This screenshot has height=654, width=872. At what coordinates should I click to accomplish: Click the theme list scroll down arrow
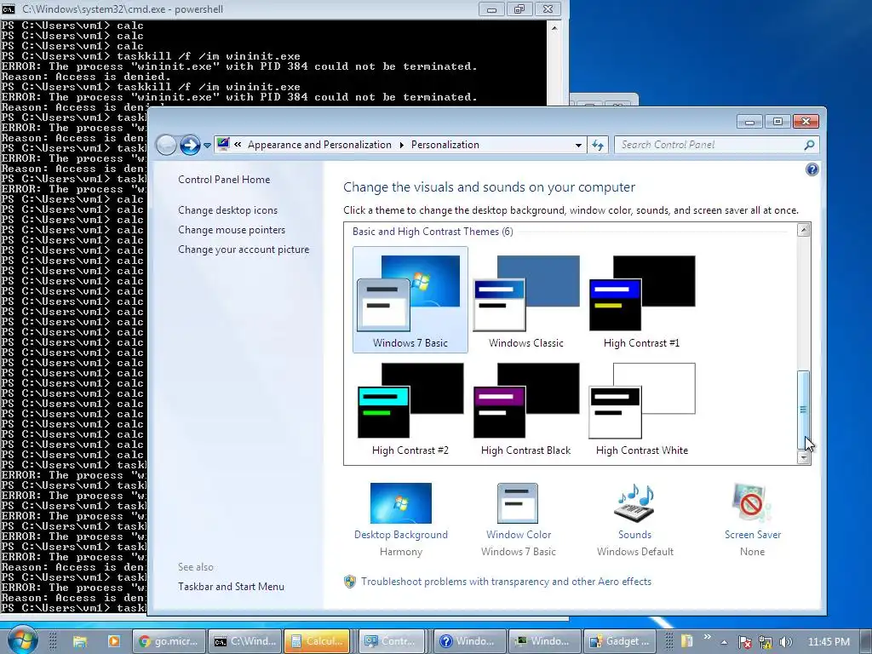(804, 457)
